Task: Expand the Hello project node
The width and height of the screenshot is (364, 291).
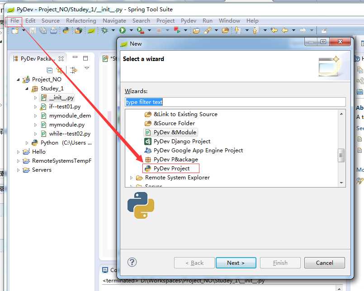Action: pos(19,152)
